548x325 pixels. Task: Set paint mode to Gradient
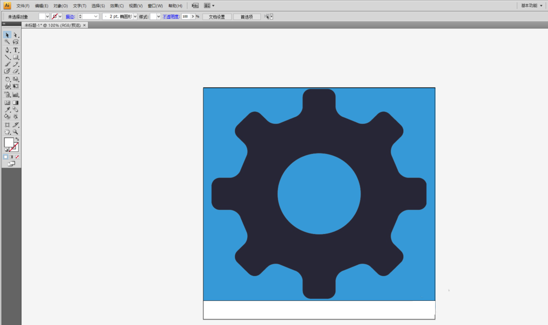[11, 157]
